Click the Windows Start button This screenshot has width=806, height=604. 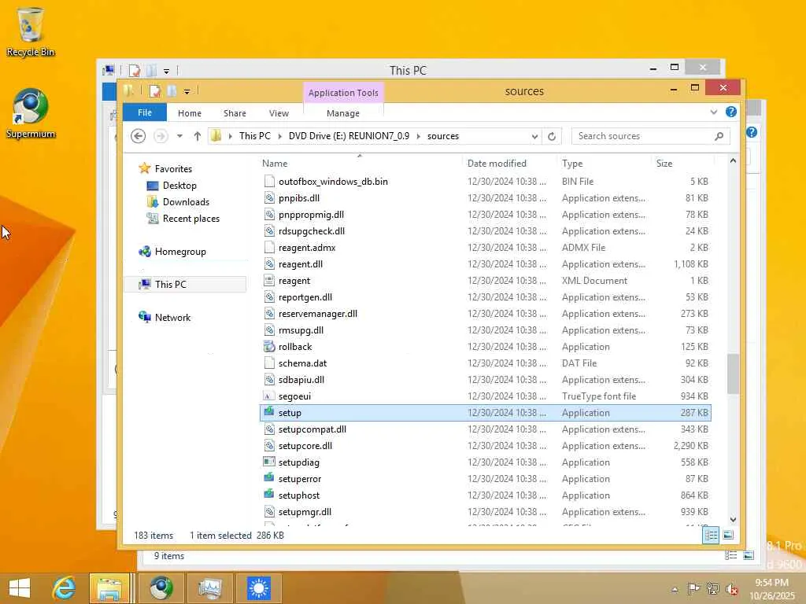point(20,588)
